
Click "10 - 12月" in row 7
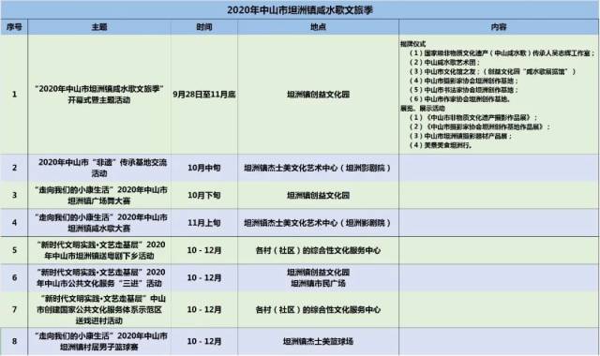[204, 309]
